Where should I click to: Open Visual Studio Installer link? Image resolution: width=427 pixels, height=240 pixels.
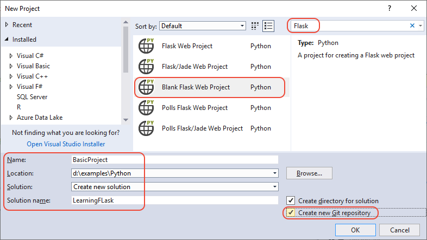pyautogui.click(x=66, y=144)
